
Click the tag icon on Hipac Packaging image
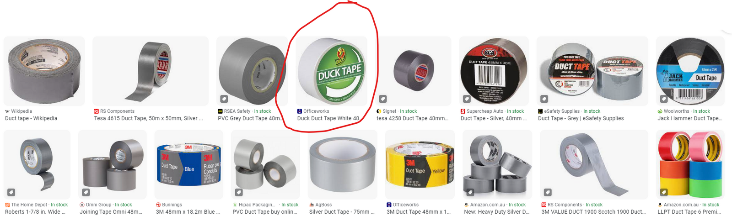(x=239, y=192)
